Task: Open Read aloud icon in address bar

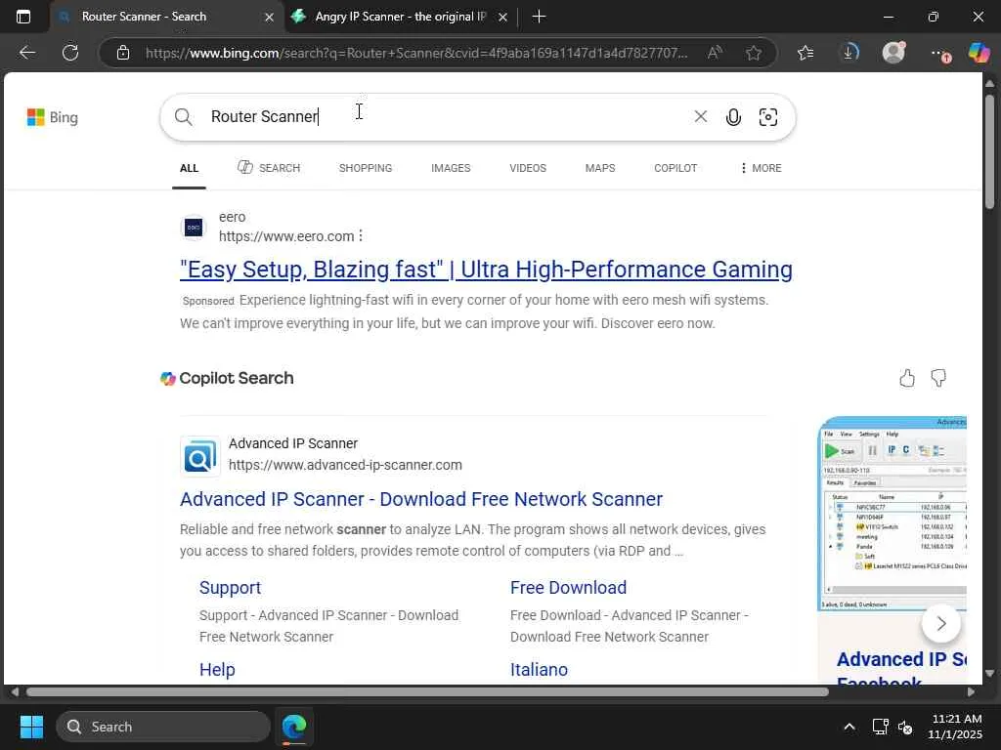Action: (715, 53)
